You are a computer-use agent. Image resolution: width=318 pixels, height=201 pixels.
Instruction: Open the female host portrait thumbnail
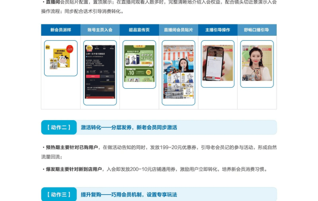pyautogui.click(x=257, y=64)
